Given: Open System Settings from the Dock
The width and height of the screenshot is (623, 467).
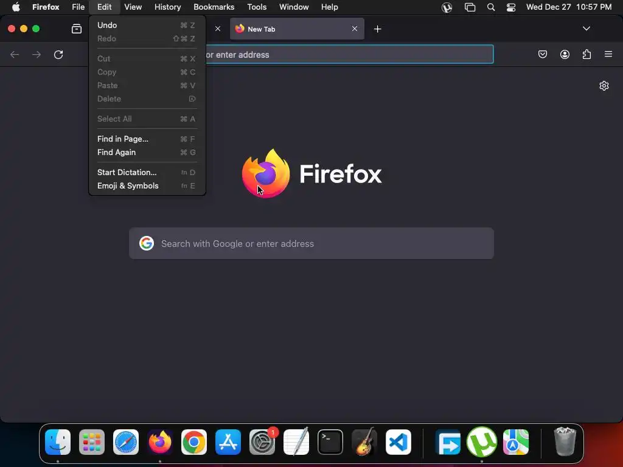Looking at the screenshot, I should pos(262,442).
